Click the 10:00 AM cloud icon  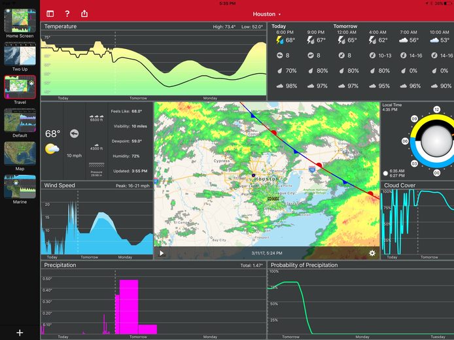click(x=434, y=41)
